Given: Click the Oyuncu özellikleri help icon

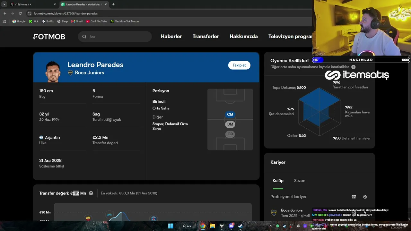Looking at the screenshot, I should pos(354,67).
